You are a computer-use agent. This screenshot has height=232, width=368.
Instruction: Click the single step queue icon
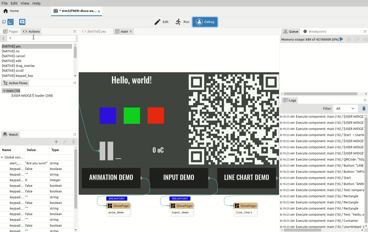(x=357, y=39)
